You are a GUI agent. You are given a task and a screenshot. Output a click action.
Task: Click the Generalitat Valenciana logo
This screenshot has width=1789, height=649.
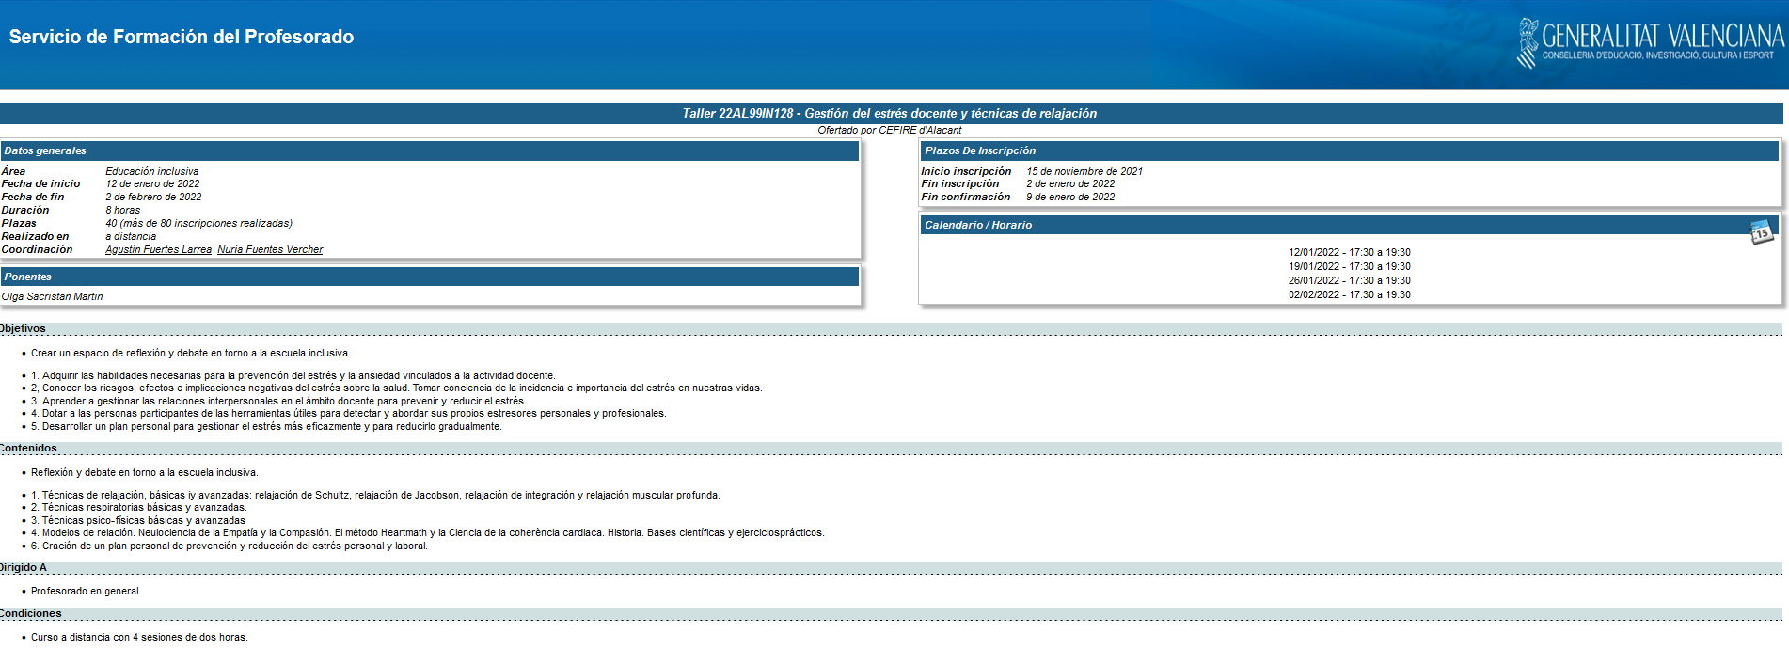[1650, 43]
